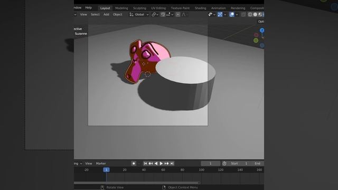Toggle the auto keying record button
The width and height of the screenshot is (338, 190).
pos(134,164)
